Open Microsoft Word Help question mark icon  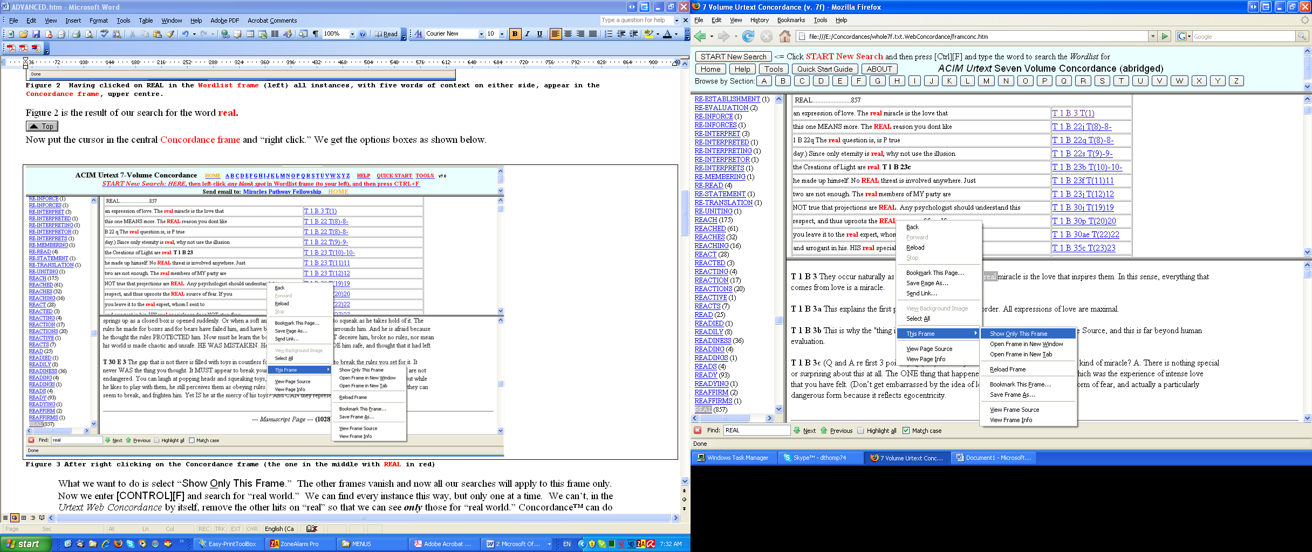pos(363,34)
